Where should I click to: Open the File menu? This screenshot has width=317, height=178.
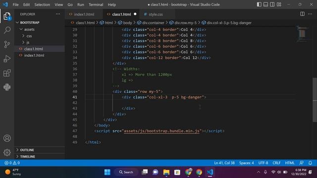(x=15, y=4)
